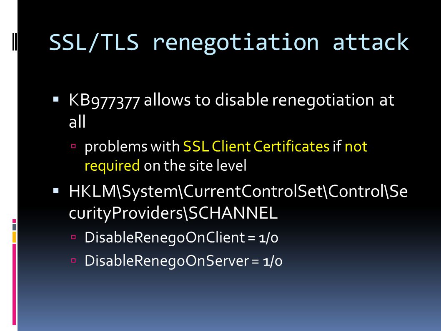Click the gray block in left accent bar
The width and height of the screenshot is (441, 331).
tap(14, 227)
